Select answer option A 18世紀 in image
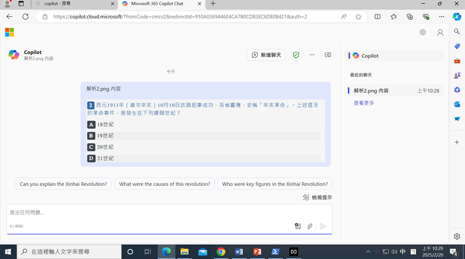The height and width of the screenshot is (259, 465). click(x=100, y=124)
